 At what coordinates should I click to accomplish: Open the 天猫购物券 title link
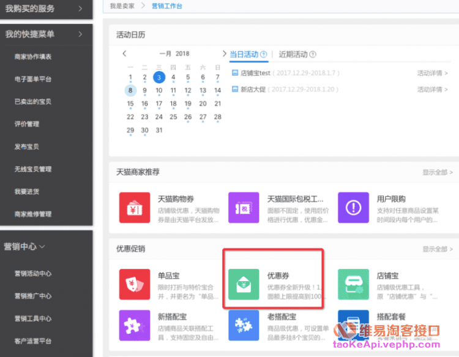tap(176, 199)
